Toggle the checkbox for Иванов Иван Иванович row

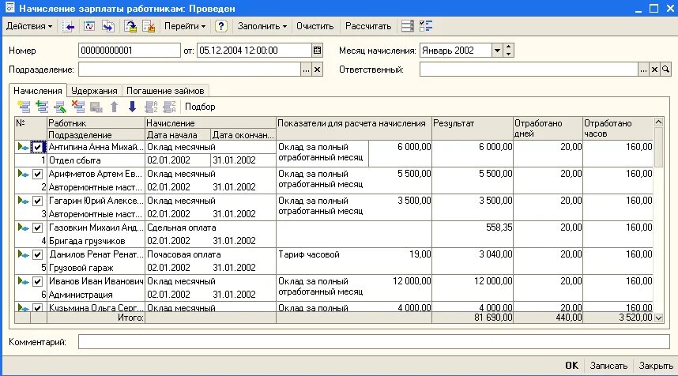click(38, 281)
